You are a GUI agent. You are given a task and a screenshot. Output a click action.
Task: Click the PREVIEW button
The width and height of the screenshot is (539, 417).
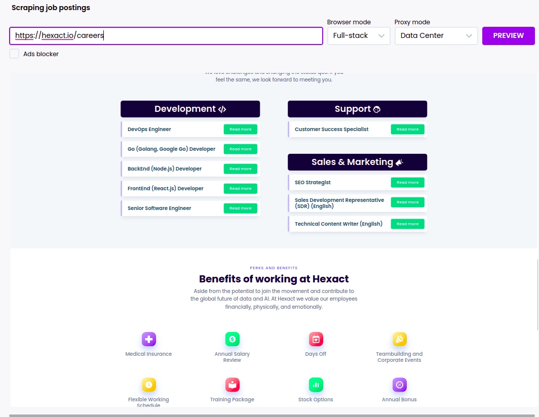(x=509, y=35)
